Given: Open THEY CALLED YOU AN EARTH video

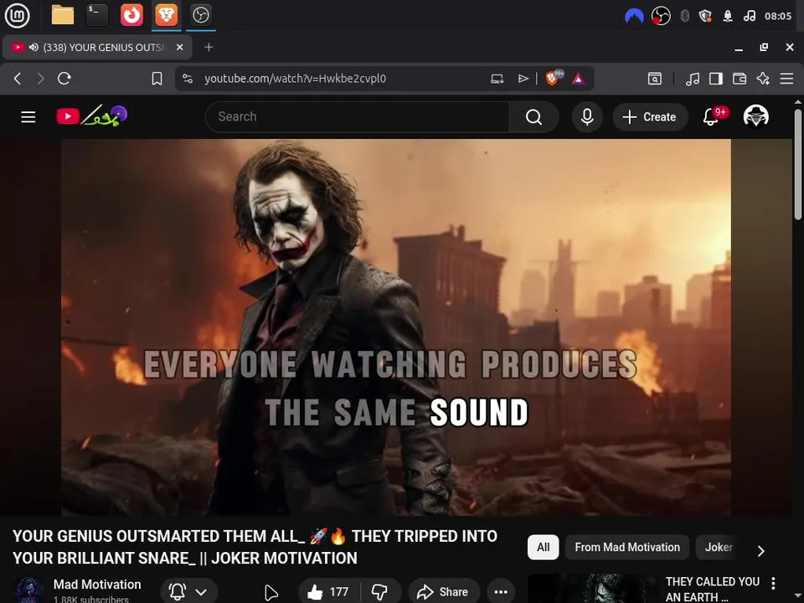Looking at the screenshot, I should point(712,589).
